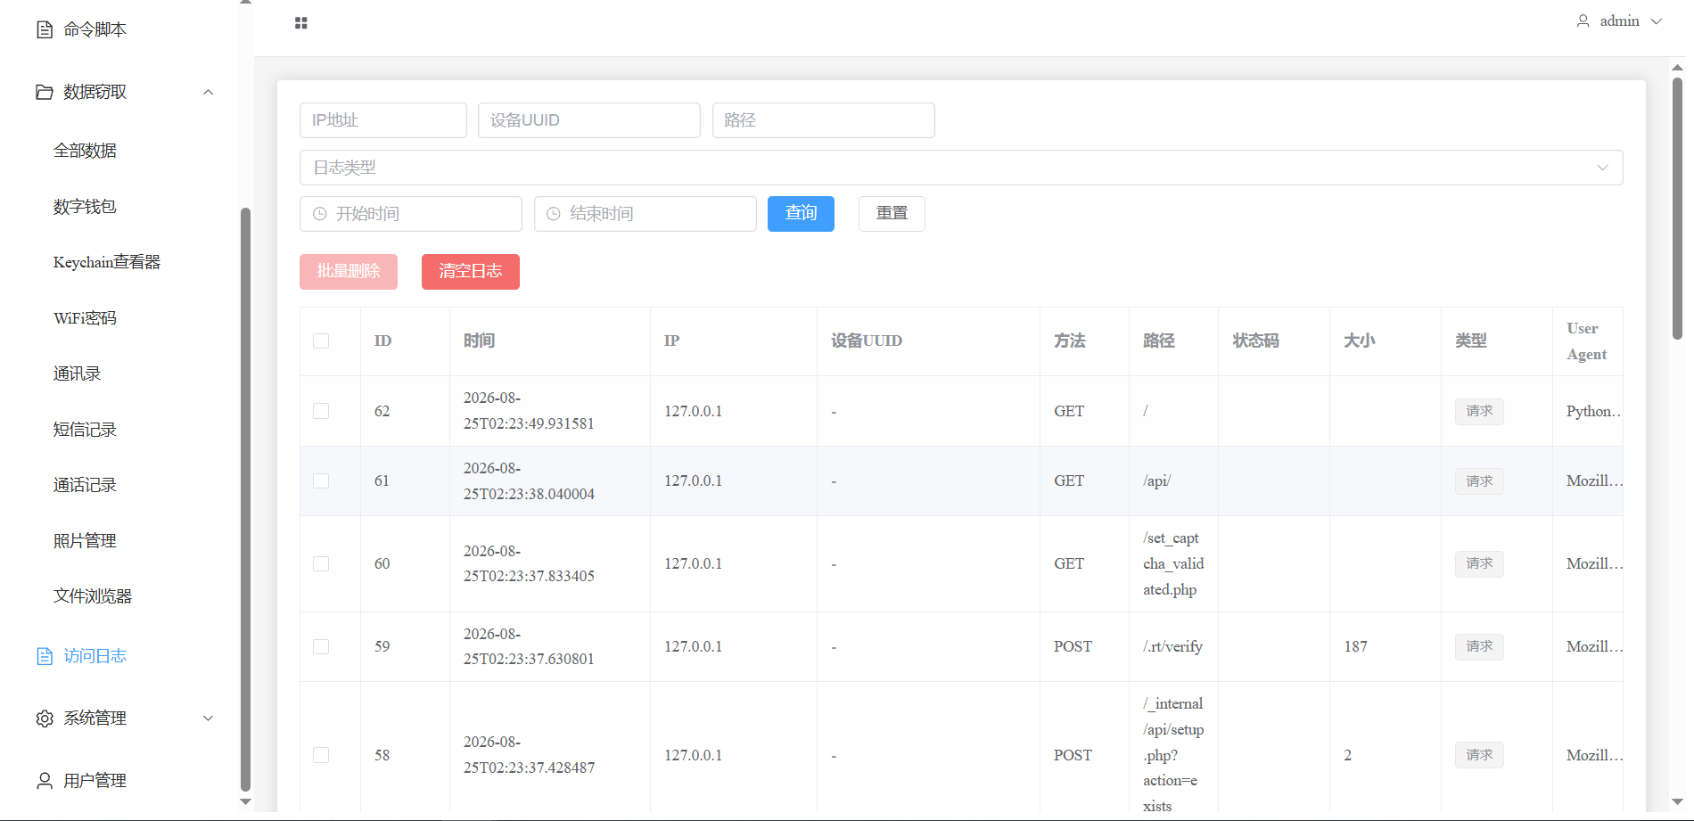
Task: Click timestamp 2026-08-25T02:23:38.040004
Action: click(x=529, y=481)
